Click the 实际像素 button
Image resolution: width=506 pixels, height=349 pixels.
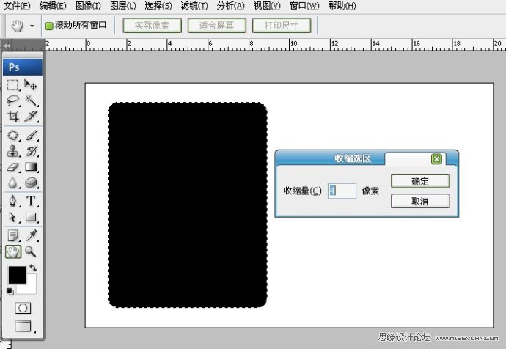click(x=152, y=26)
